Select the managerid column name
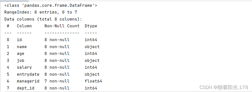The width and height of the screenshot is (252, 92). pos(28,81)
